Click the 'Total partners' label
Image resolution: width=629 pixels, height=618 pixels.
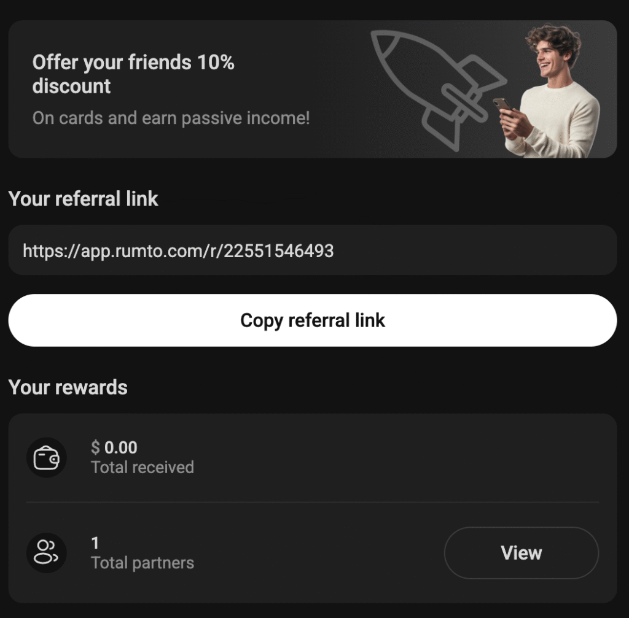pyautogui.click(x=143, y=563)
